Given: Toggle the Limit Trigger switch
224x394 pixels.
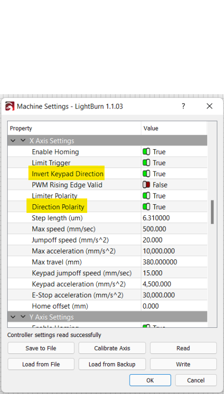Looking at the screenshot, I should pos(146,163).
